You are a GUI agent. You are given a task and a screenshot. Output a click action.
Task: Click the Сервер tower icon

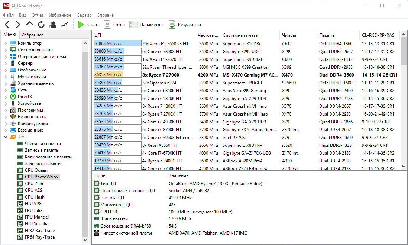(13, 63)
